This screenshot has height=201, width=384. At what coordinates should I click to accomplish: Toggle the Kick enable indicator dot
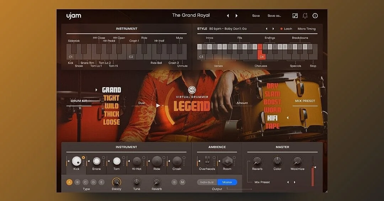point(84,157)
